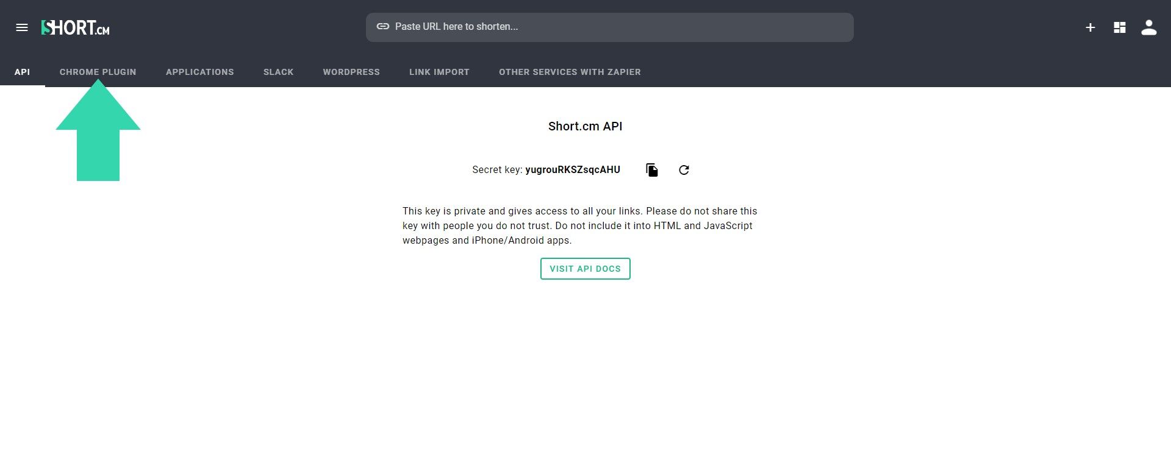Image resolution: width=1171 pixels, height=460 pixels.
Task: Copy the secret key to clipboard
Action: point(651,169)
